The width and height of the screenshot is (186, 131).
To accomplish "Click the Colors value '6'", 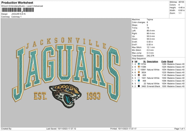I will tap(179, 5).
